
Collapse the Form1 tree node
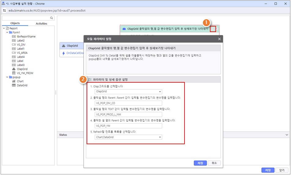[7, 32]
